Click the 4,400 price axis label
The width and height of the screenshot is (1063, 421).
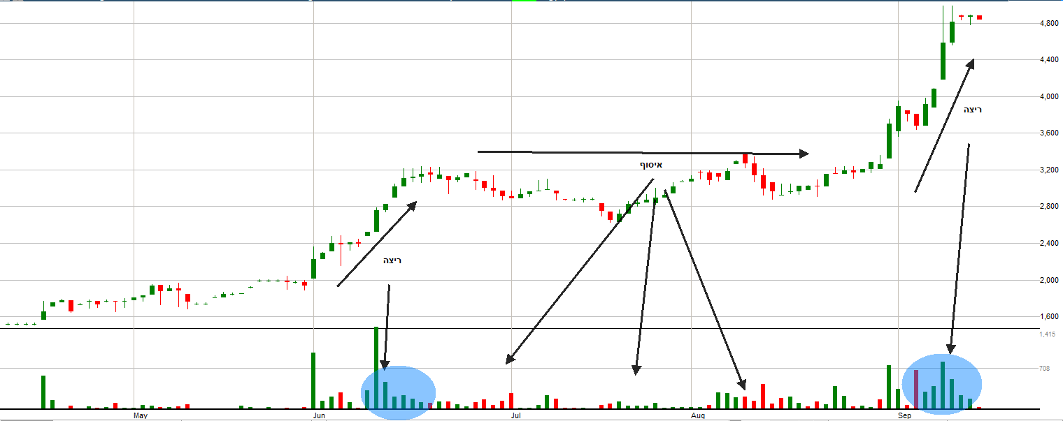point(1049,60)
